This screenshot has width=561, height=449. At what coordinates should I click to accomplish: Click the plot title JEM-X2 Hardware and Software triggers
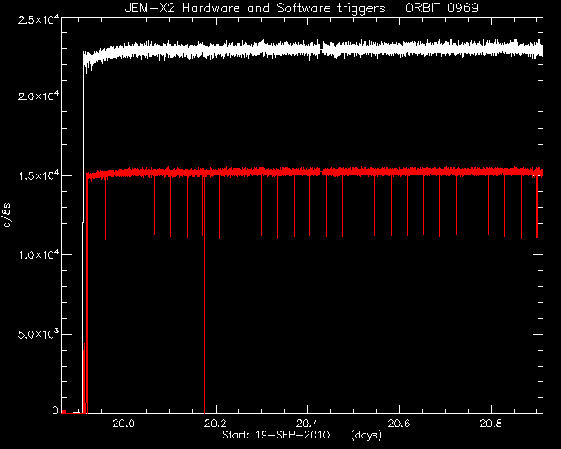(x=255, y=8)
